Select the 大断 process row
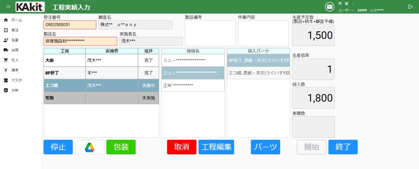419x169 pixels. click(x=64, y=60)
